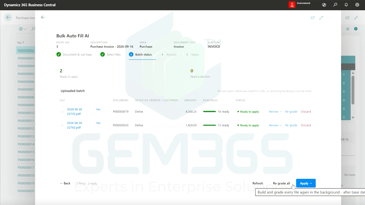Re-grade the PI00000019 file row

tap(291, 112)
